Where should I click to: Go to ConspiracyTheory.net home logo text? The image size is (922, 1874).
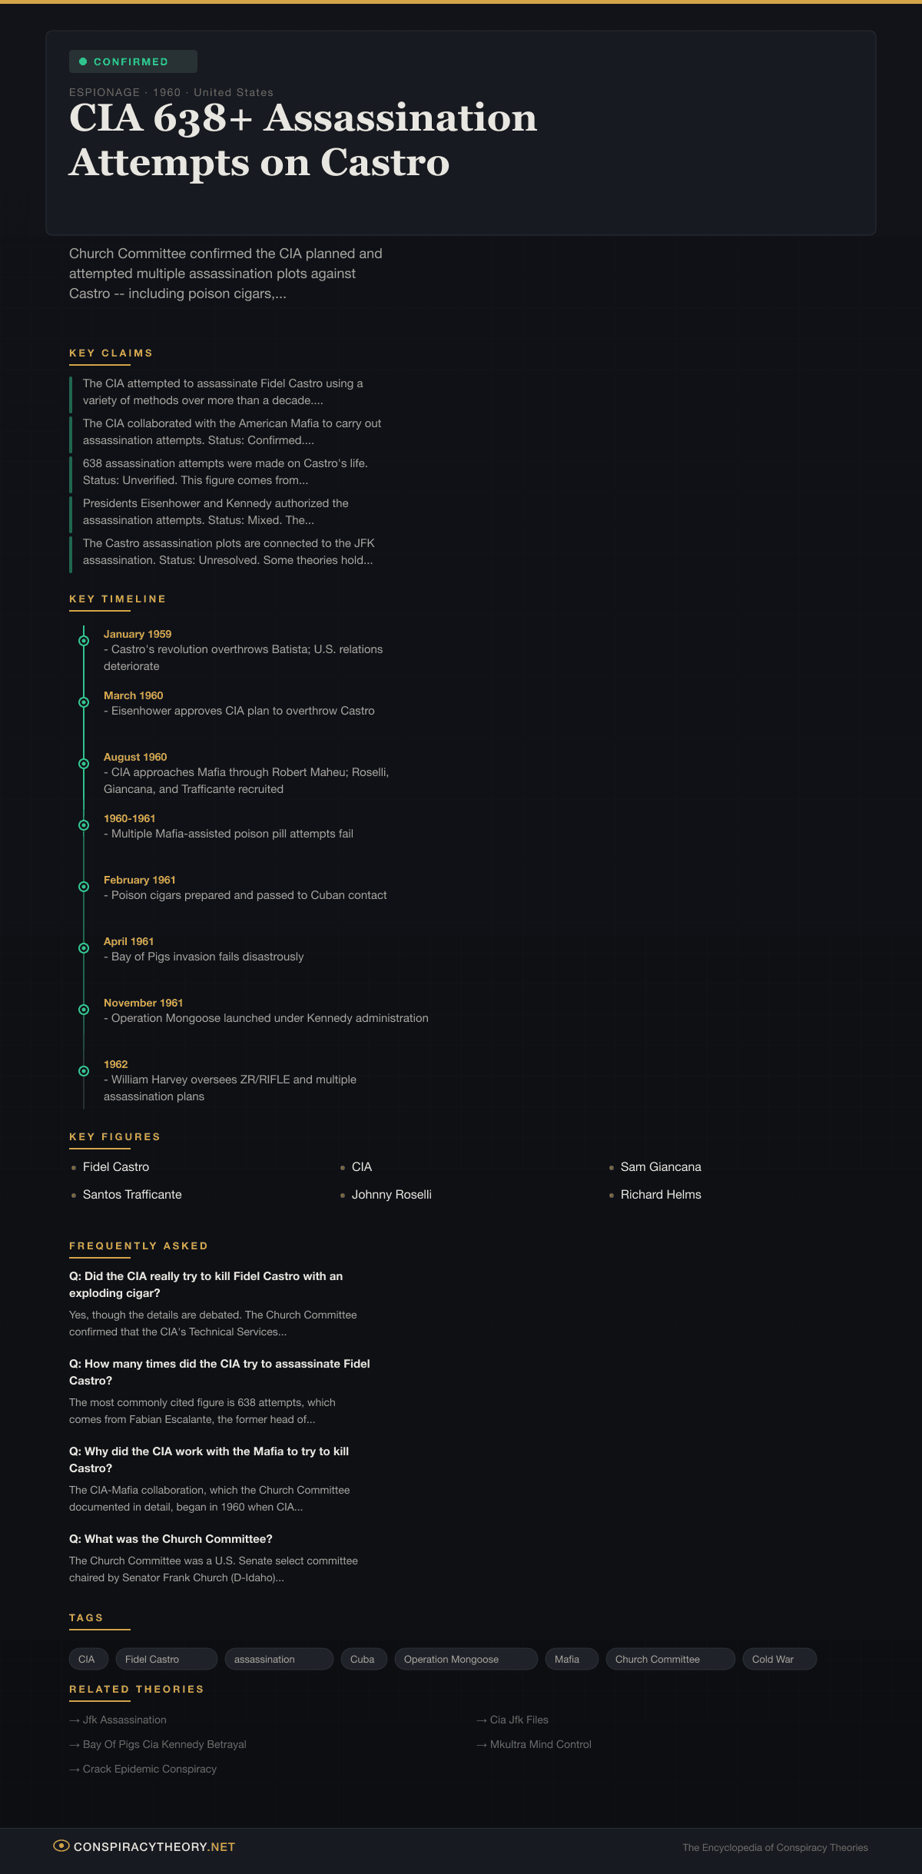click(x=154, y=1846)
